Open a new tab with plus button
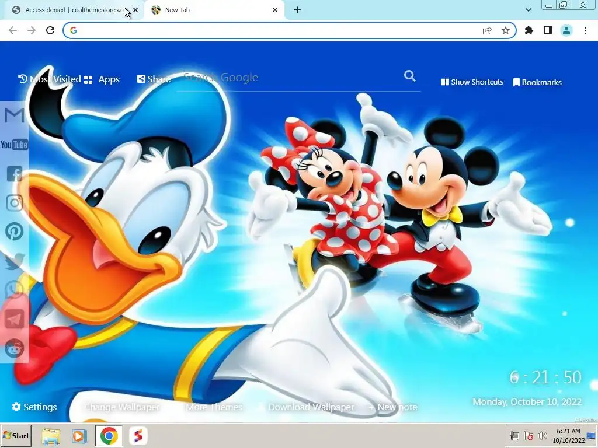 297,10
